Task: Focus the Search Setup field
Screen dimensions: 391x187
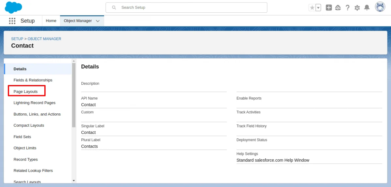Action: pos(186,7)
